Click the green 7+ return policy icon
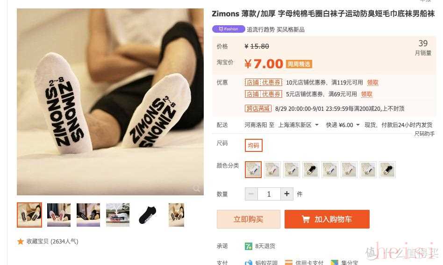The width and height of the screenshot is (443, 265). 248,246
